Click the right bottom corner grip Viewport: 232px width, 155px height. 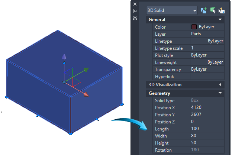122,104
